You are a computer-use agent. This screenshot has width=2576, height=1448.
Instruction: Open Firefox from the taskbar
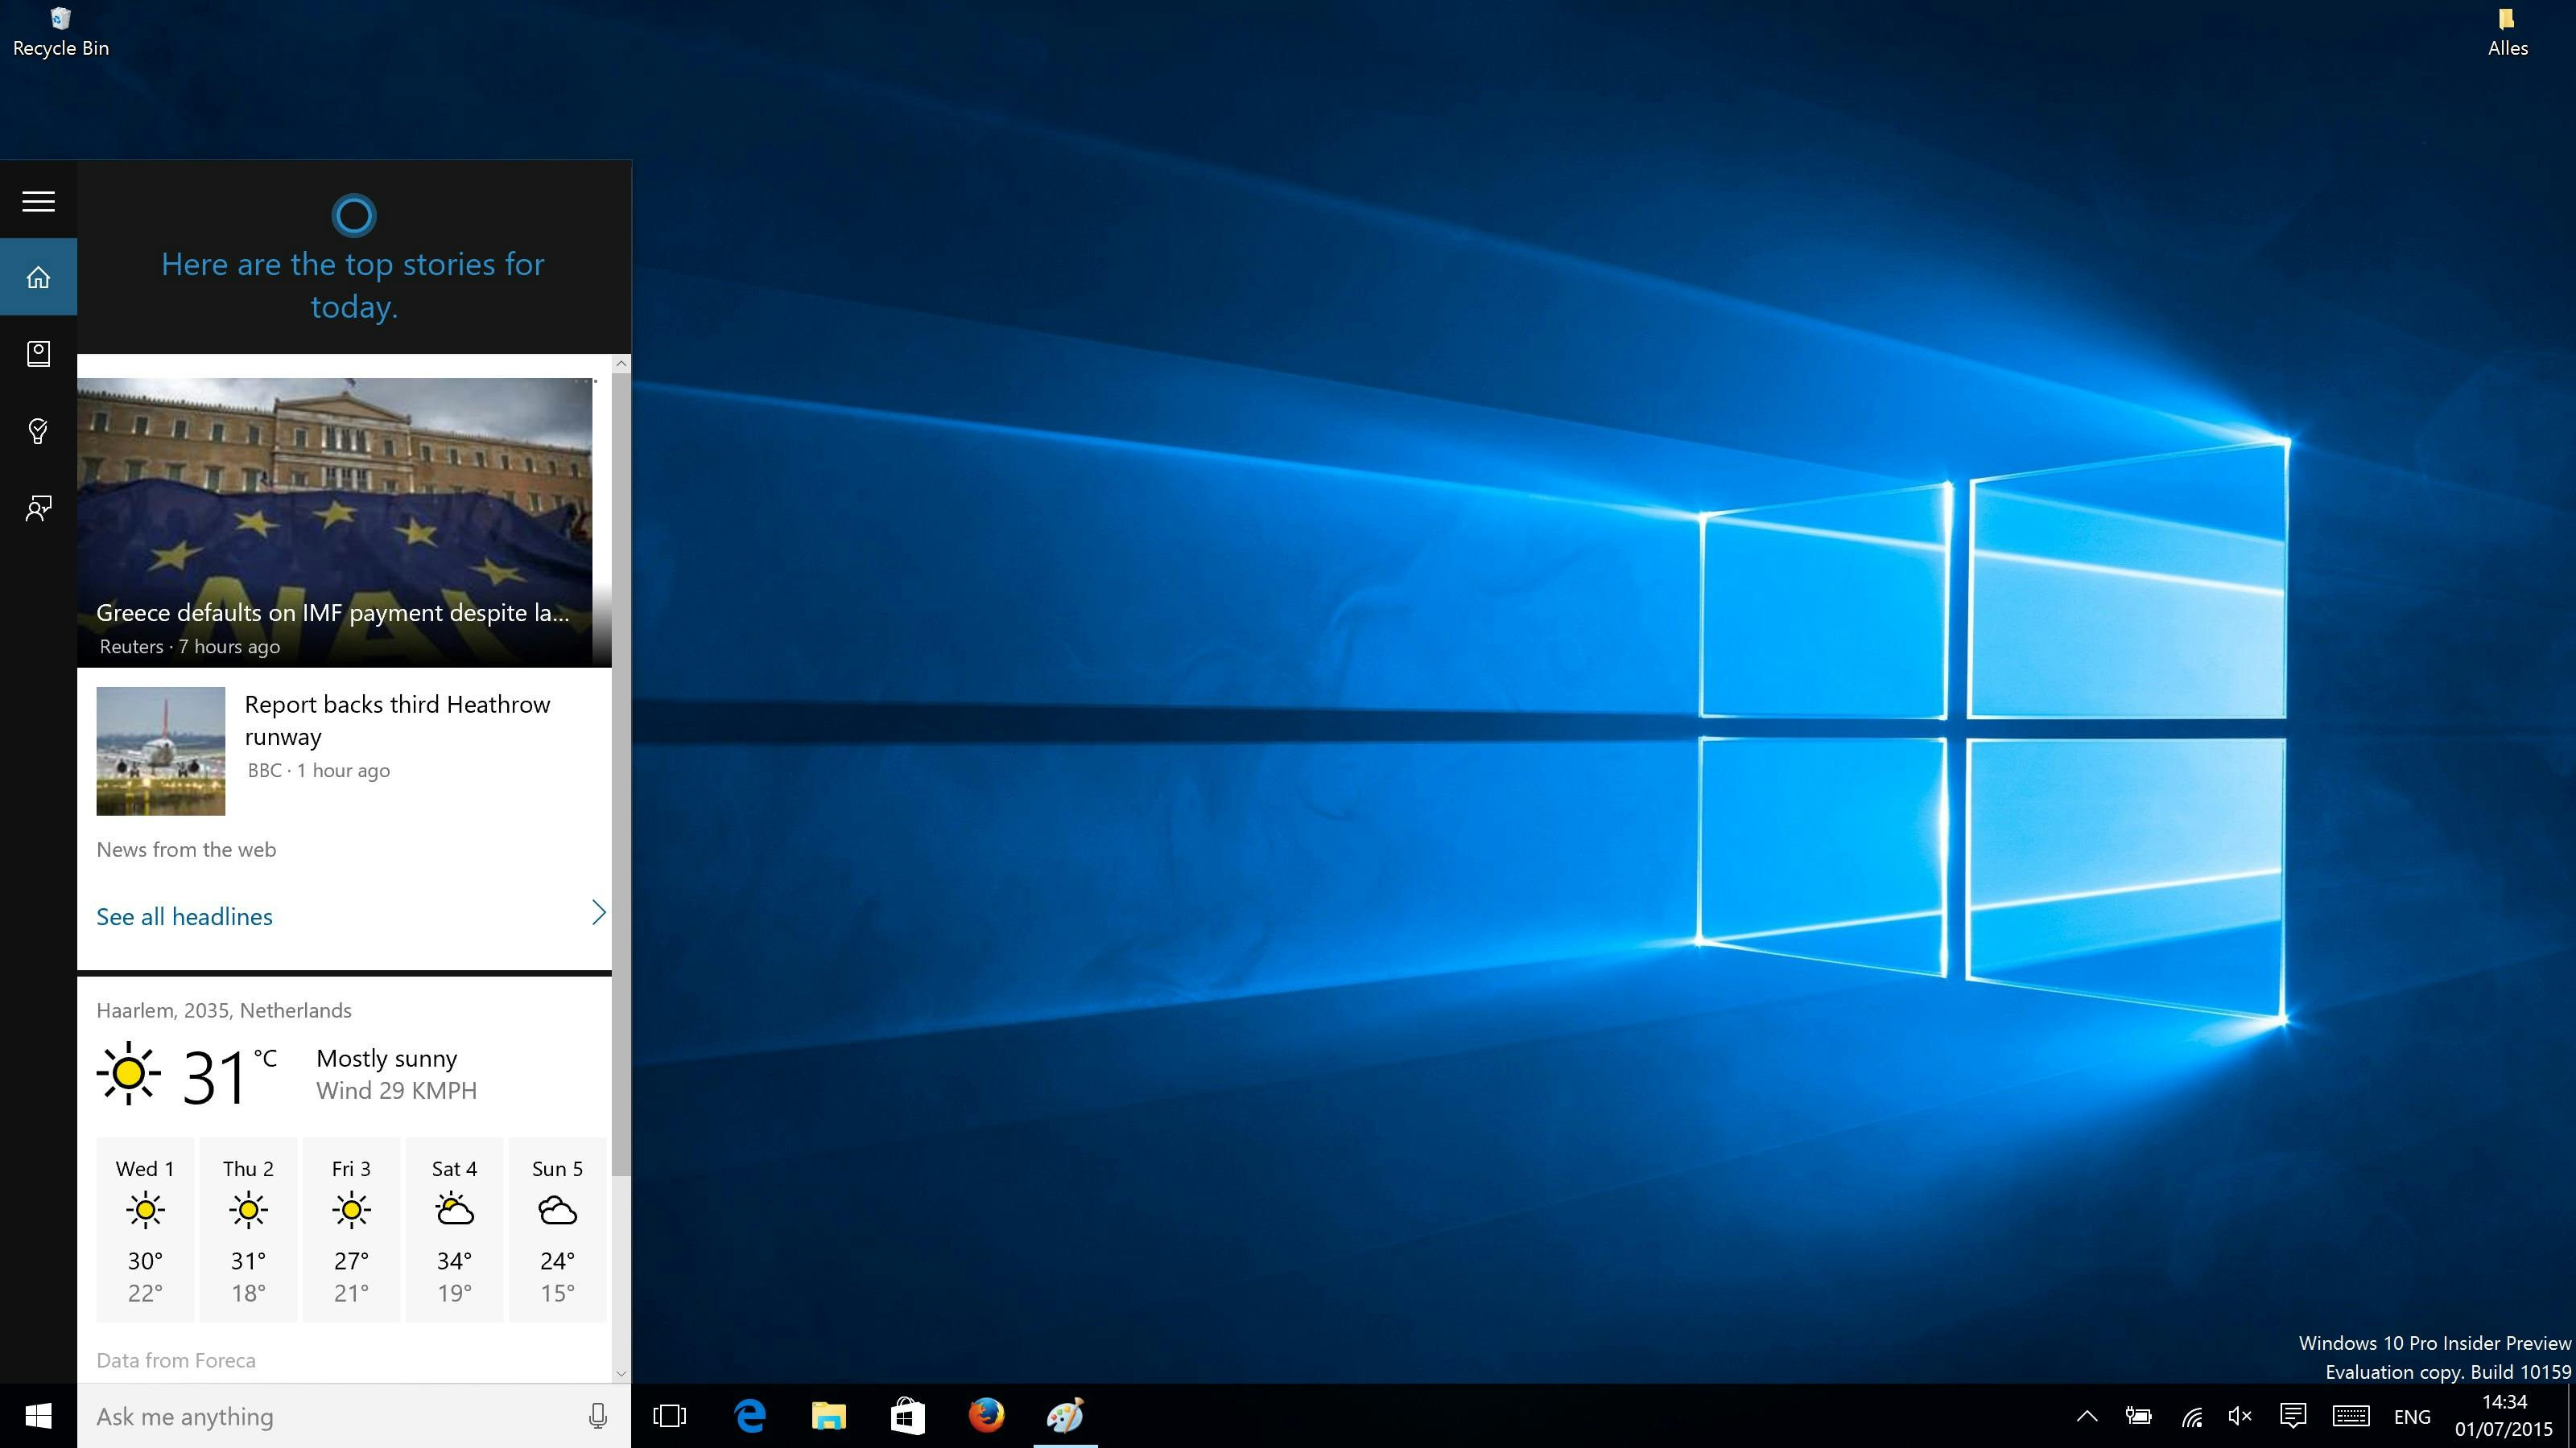(x=986, y=1416)
